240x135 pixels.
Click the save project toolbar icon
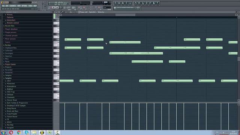pos(139,3)
